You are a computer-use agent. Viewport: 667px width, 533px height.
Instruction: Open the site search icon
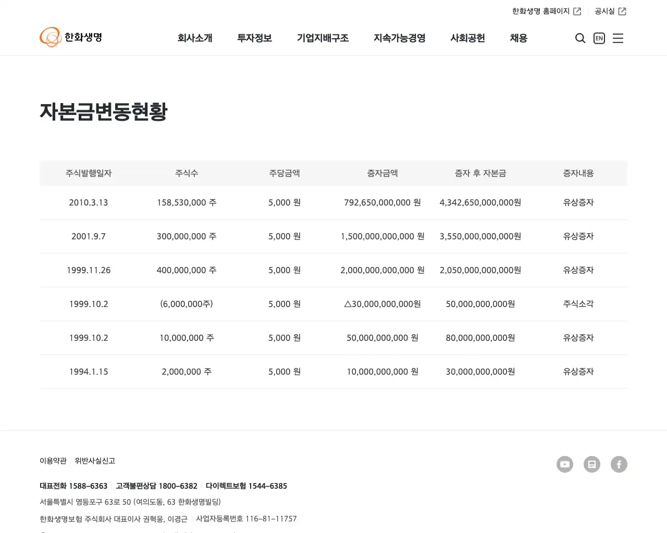[x=580, y=38]
